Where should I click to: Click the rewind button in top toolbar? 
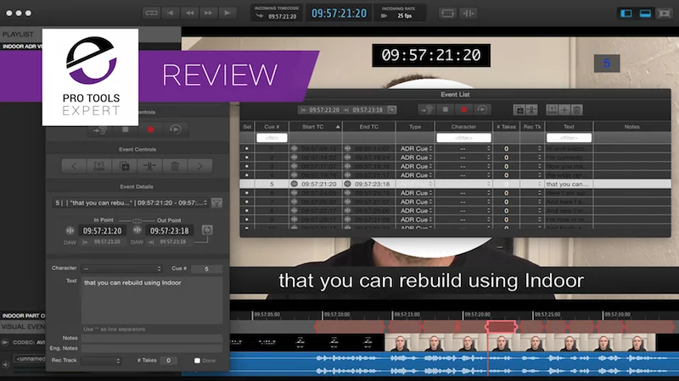pyautogui.click(x=189, y=13)
